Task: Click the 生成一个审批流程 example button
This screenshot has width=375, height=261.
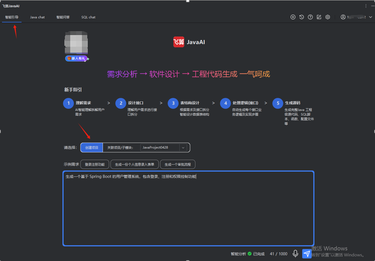Action: tap(178, 164)
